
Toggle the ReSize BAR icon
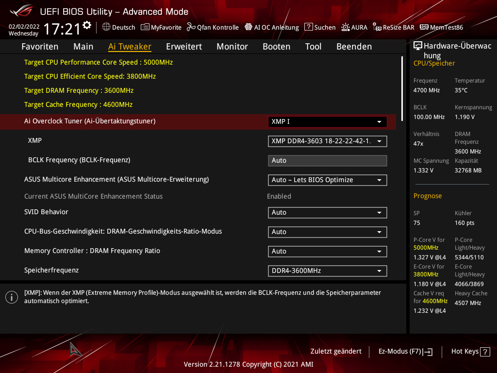[x=377, y=27]
